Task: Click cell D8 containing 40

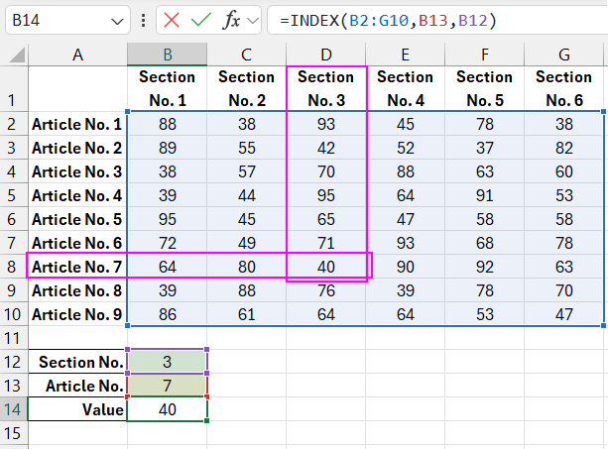Action: click(326, 267)
